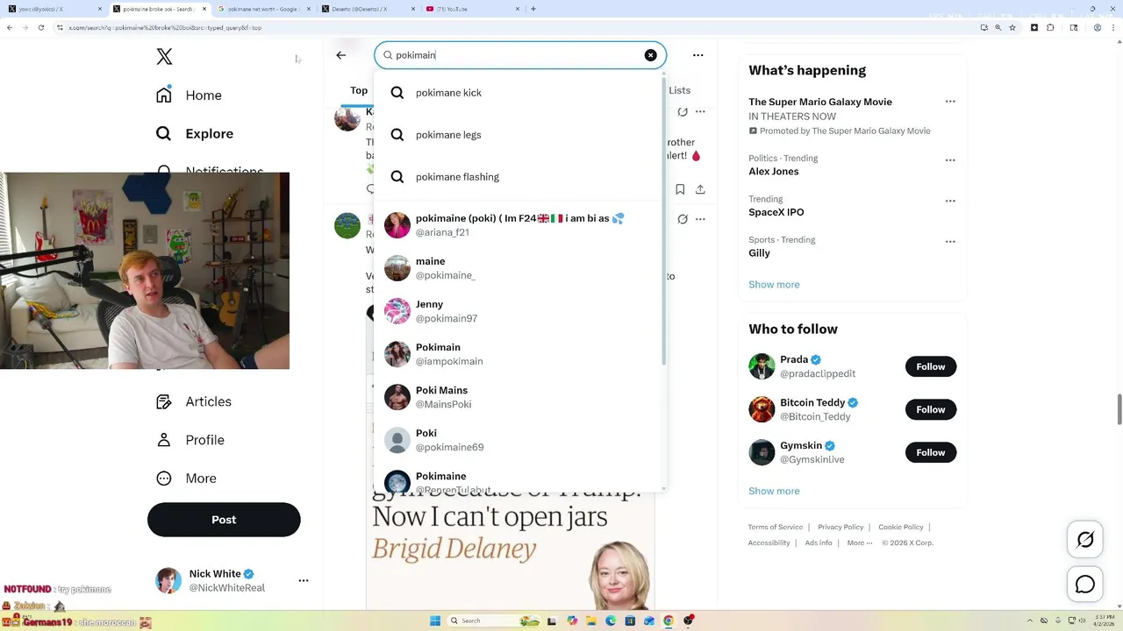Follow Bitcoin Teddy
Screen dimensions: 1123x631
tap(931, 409)
